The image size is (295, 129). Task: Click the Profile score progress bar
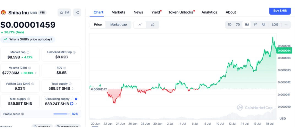[x=62, y=114]
